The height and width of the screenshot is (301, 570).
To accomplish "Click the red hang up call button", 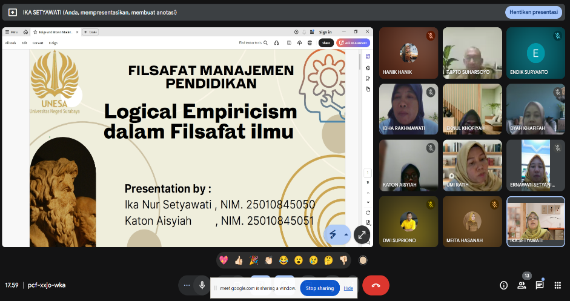I will (375, 285).
